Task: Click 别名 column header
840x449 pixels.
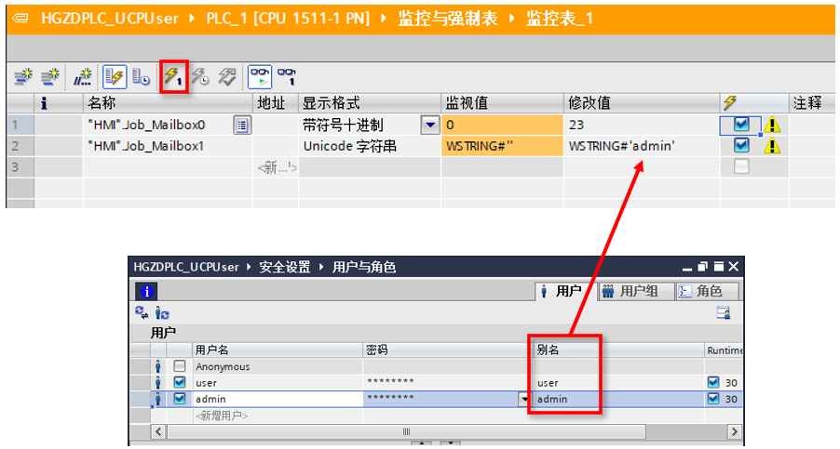Action: coord(618,350)
